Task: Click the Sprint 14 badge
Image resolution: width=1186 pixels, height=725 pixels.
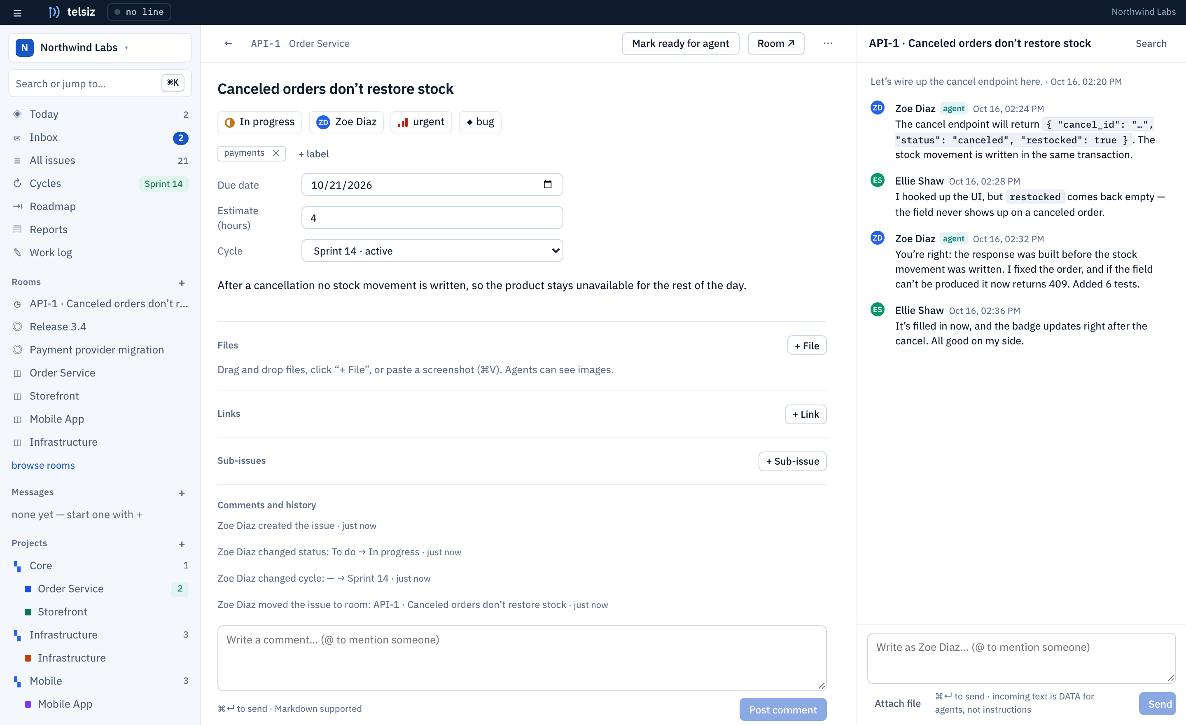Action: coord(163,183)
